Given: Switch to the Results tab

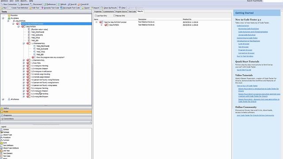Looking at the screenshot, I should 140,11.
